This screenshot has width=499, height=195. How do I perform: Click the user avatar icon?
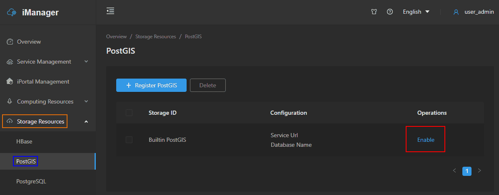[456, 12]
